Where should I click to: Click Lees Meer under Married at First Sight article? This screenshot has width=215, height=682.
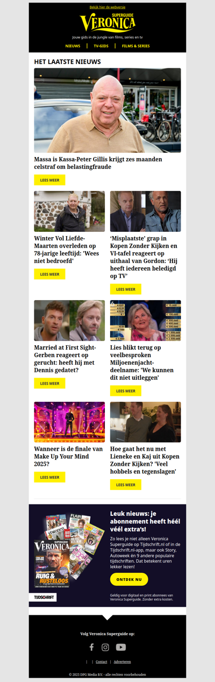(x=49, y=383)
